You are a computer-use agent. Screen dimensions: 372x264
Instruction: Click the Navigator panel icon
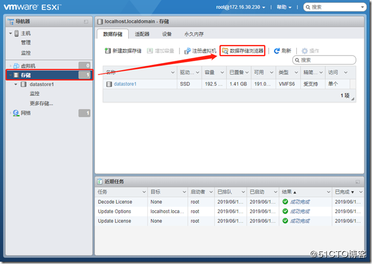[11, 21]
